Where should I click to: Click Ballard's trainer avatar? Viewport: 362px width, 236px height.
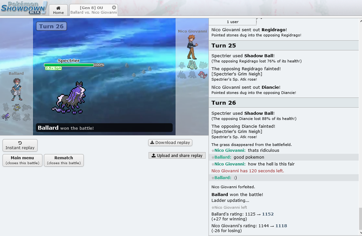(17, 89)
